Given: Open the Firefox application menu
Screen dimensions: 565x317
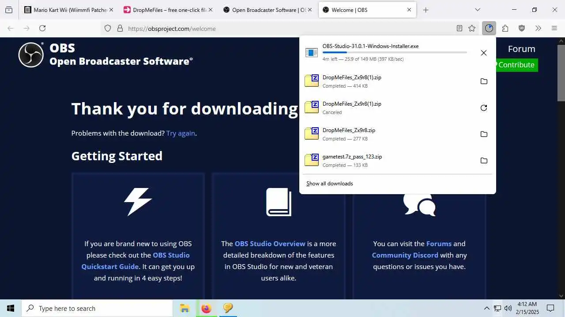Looking at the screenshot, I should pos(554,28).
